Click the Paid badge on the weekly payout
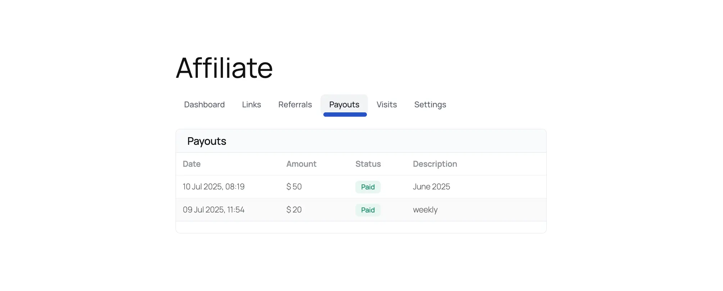Viewport: 723px width, 291px height. point(367,210)
